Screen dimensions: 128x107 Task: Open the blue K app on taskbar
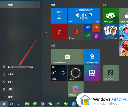pos(73,104)
